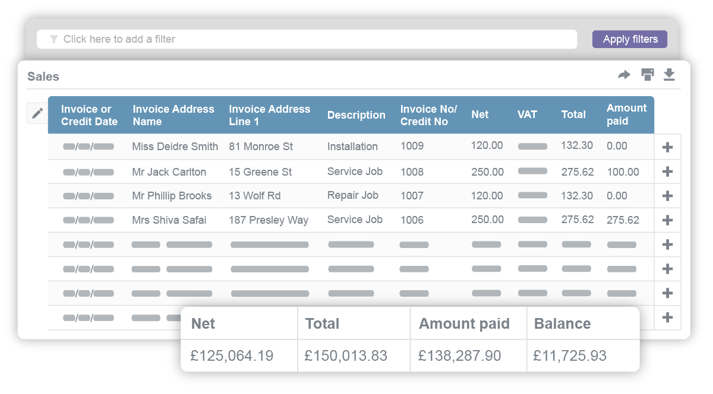Screen dimensions: 713x394
Task: Expand details for invoice 1007
Action: click(x=667, y=195)
